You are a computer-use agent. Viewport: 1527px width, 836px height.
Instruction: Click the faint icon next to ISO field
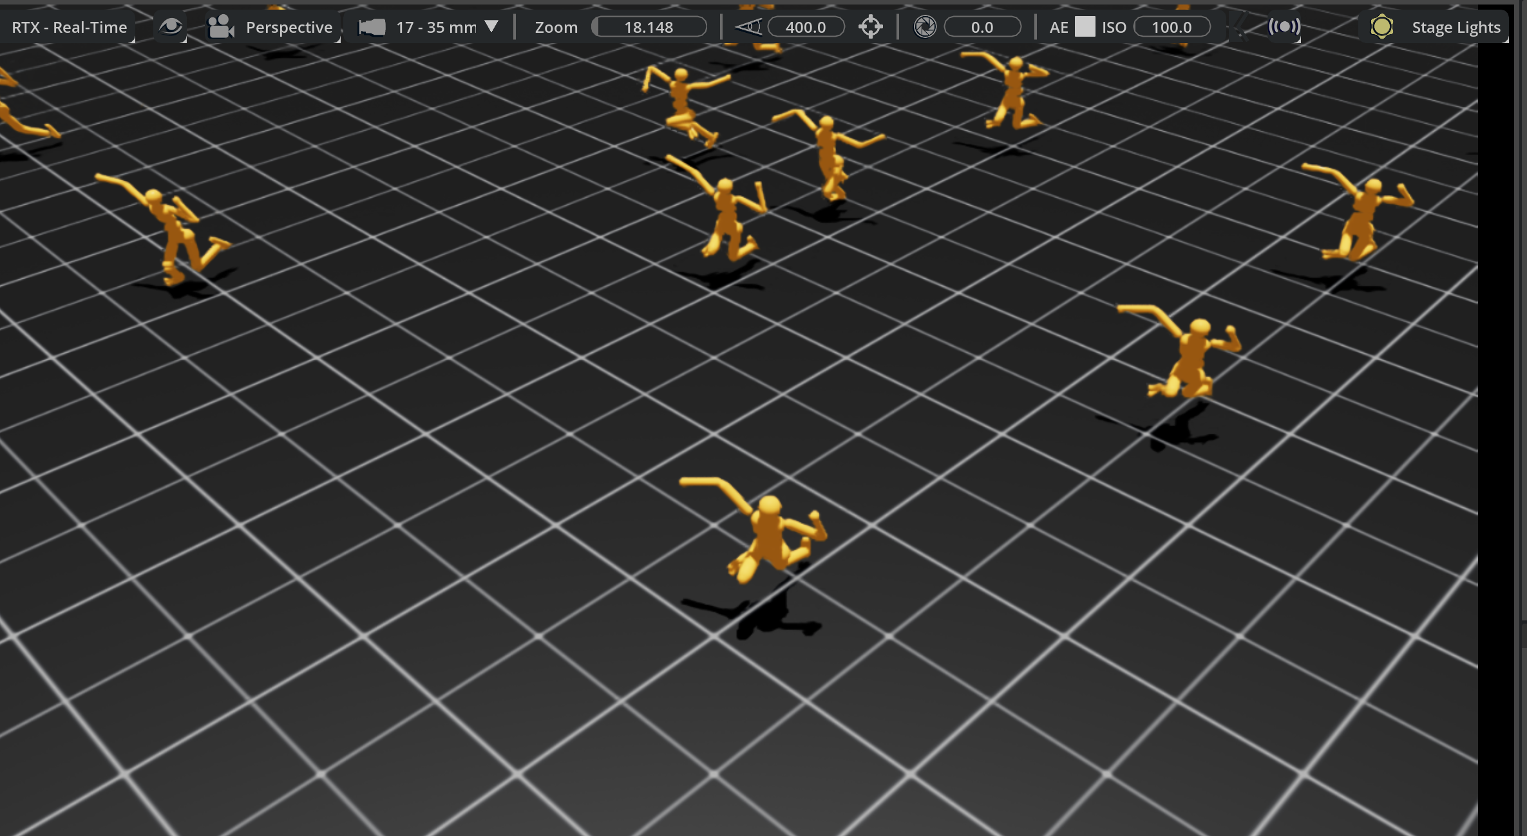[x=1239, y=27]
